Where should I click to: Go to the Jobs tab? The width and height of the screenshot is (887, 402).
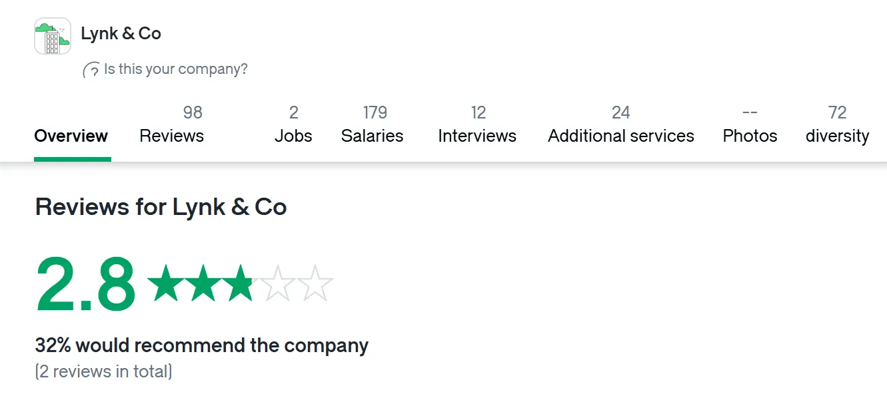coord(293,124)
